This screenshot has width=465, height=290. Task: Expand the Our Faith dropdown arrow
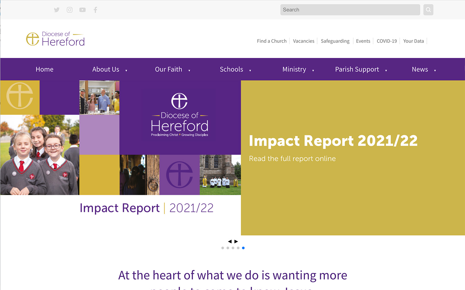189,71
